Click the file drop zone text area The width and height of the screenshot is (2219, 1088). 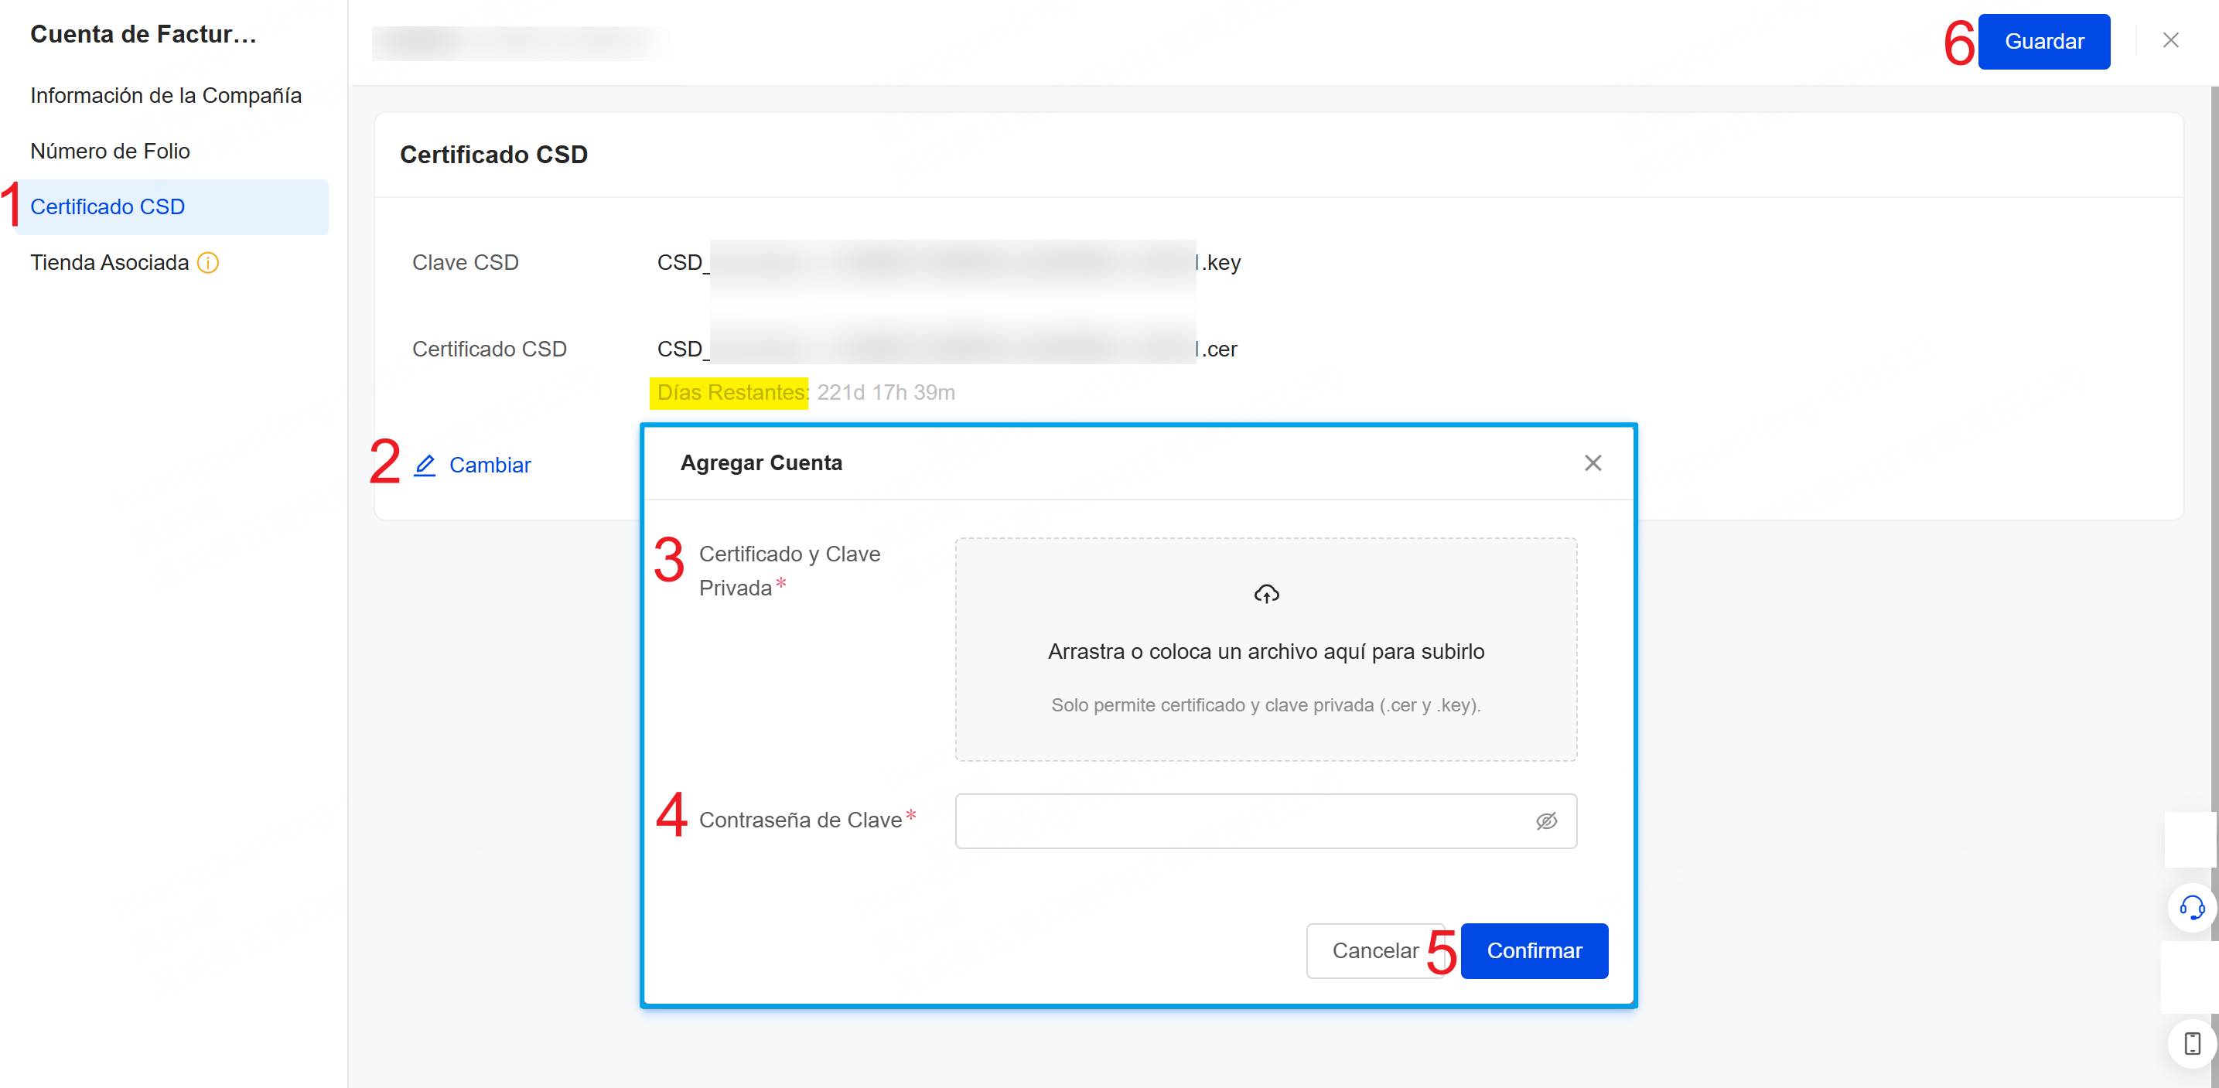pyautogui.click(x=1265, y=651)
